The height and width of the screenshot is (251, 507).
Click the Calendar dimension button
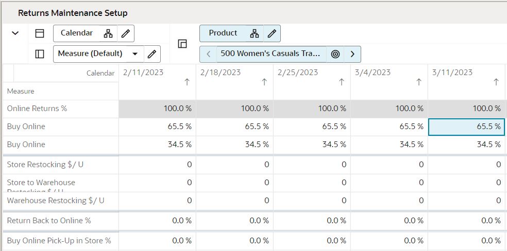(77, 33)
